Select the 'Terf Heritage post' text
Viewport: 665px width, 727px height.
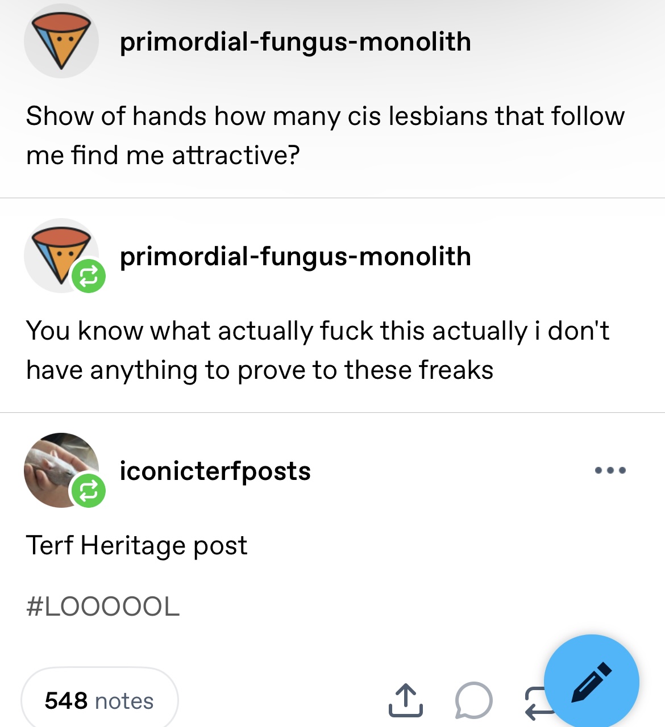pos(136,545)
